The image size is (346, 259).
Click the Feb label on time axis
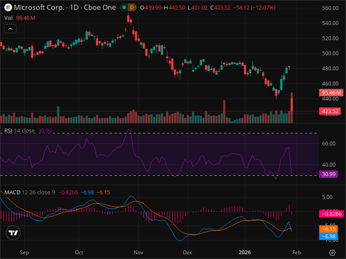[x=297, y=253]
